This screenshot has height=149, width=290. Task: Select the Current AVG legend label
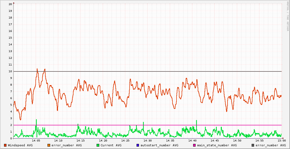pyautogui.click(x=111, y=145)
